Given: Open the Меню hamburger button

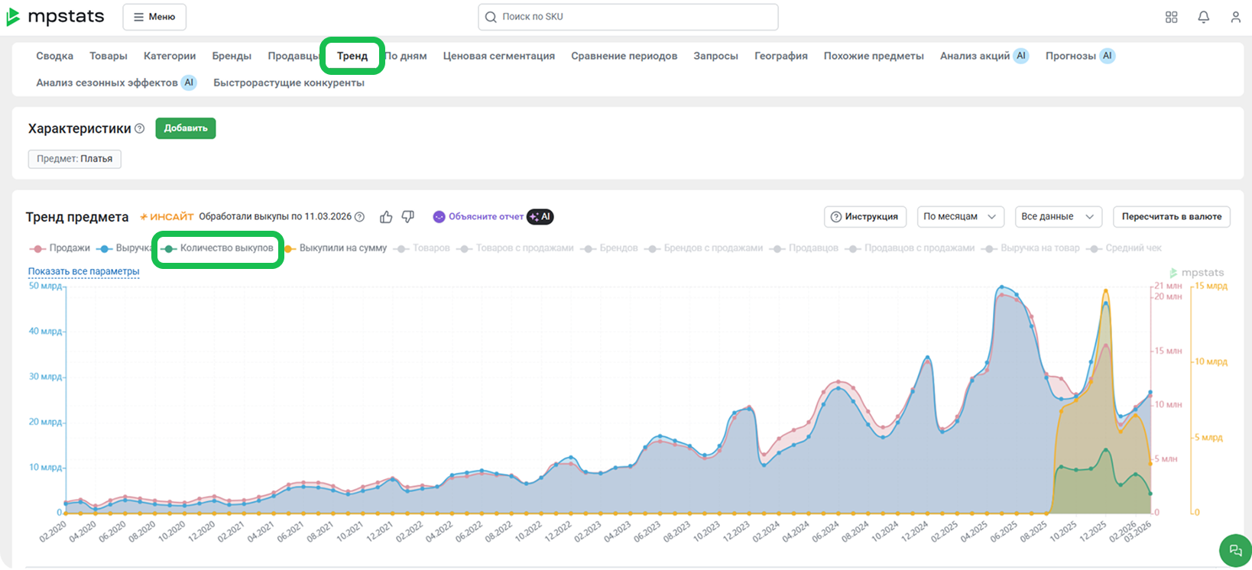Looking at the screenshot, I should (x=154, y=17).
